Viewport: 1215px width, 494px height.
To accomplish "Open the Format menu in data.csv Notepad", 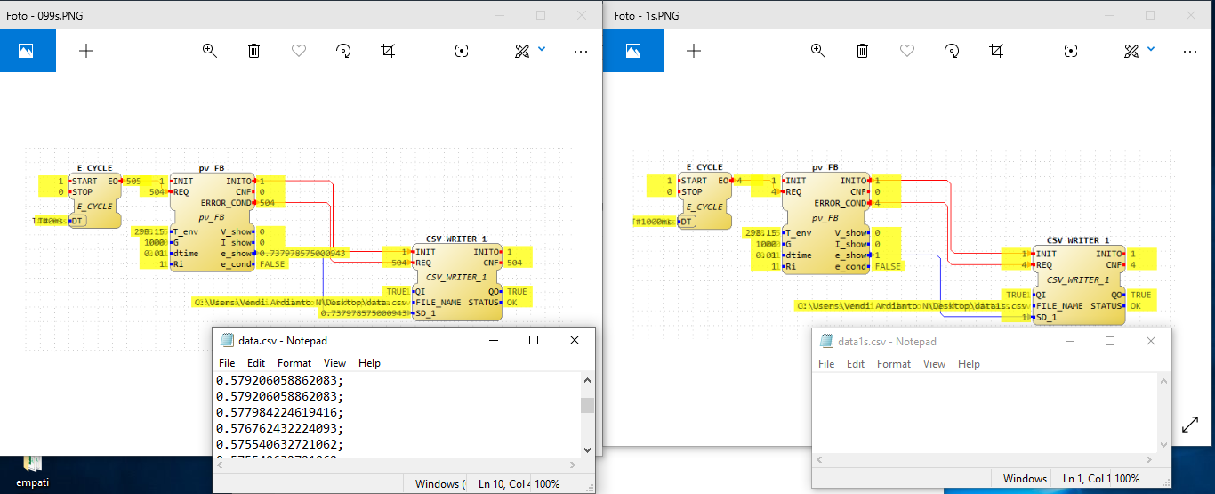I will click(x=294, y=362).
